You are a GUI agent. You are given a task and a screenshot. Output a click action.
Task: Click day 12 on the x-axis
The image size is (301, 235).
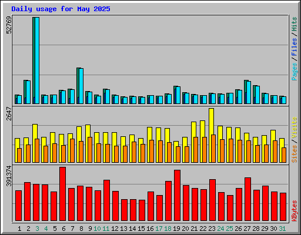point(115,229)
